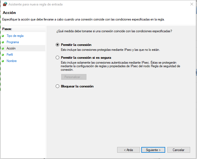
Task: Click the Personalizar... button
Action: 74,77
